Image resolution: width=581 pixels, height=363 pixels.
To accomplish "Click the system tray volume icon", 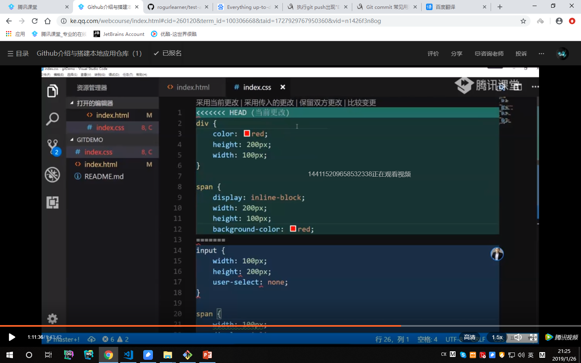I will click(x=521, y=355).
